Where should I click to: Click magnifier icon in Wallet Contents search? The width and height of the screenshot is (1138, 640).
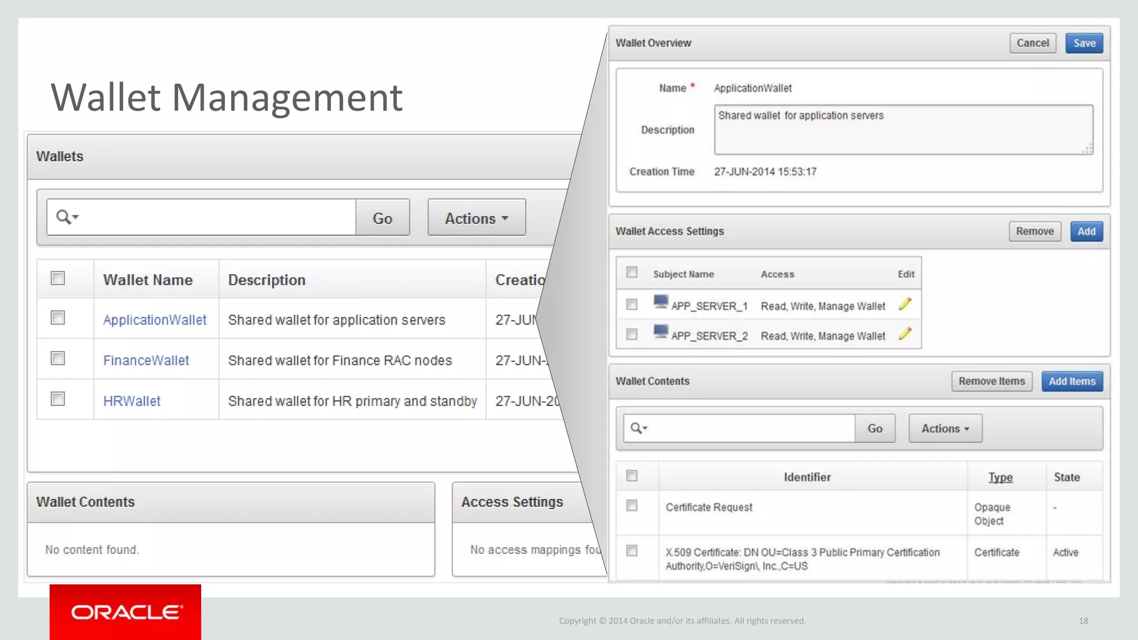636,428
